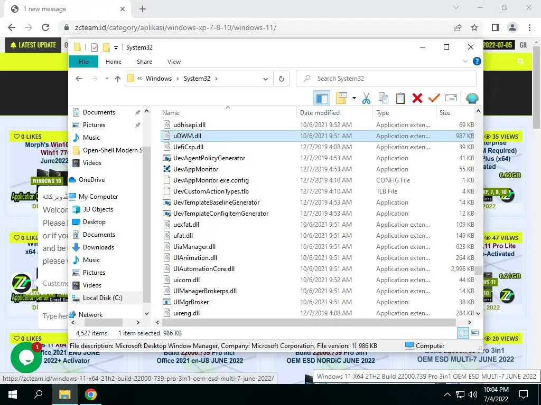Open Classic Explorer shell settings icon
541x405 pixels.
472,99
